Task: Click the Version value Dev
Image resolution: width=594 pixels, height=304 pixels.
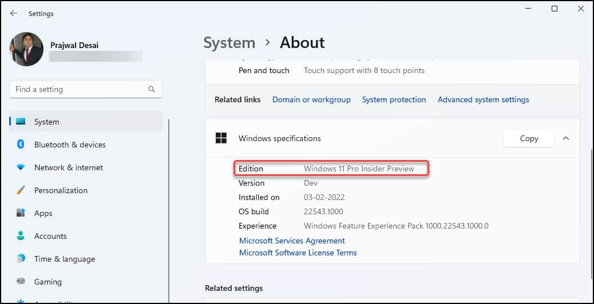Action: (311, 183)
